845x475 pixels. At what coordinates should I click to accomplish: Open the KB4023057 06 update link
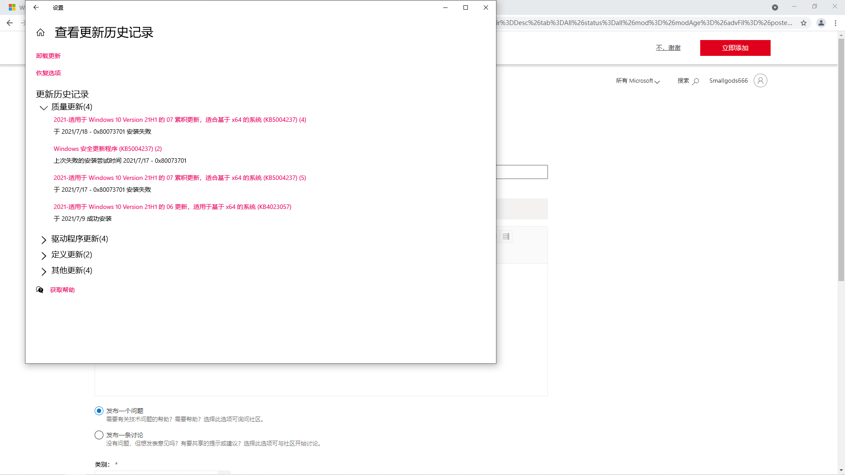173,207
